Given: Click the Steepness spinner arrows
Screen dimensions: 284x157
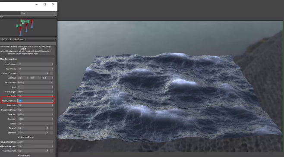Looking at the screenshot, I should tap(52, 105).
